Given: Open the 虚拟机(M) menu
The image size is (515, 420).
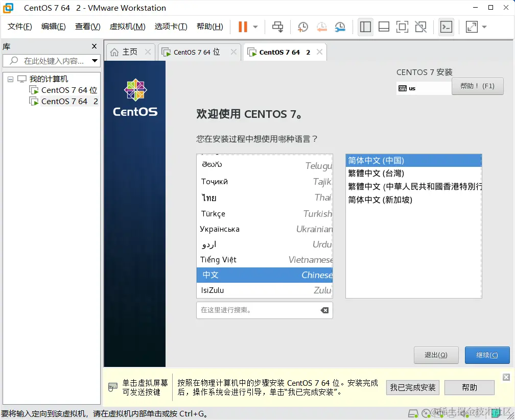Looking at the screenshot, I should [127, 27].
